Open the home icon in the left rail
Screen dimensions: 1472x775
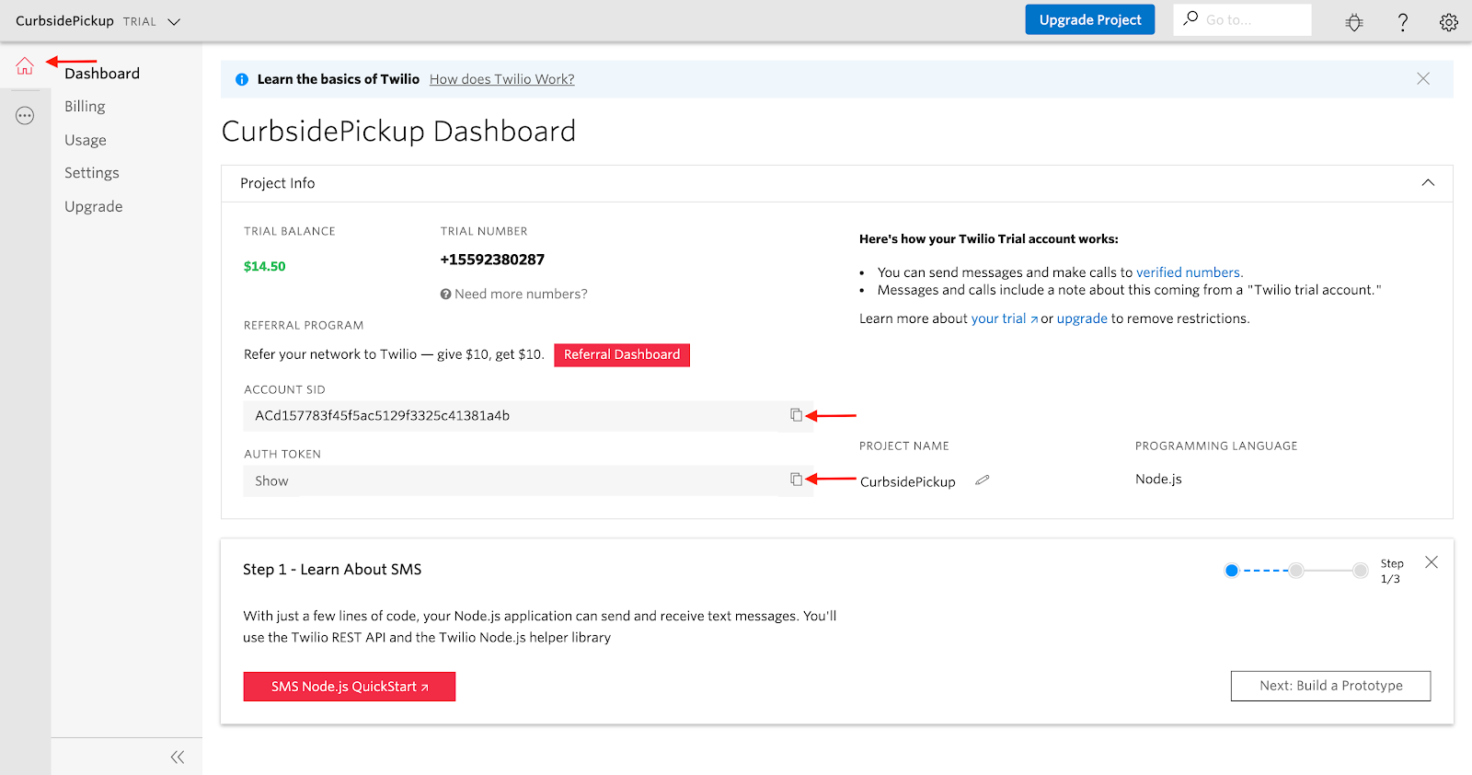click(25, 66)
